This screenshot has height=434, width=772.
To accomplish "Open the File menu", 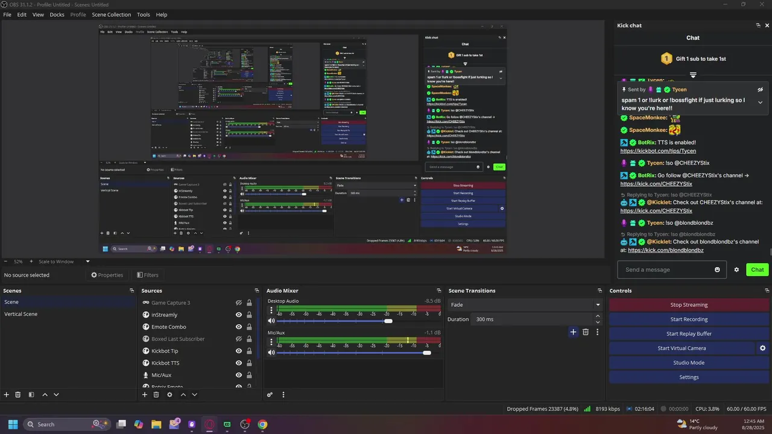I will (7, 14).
